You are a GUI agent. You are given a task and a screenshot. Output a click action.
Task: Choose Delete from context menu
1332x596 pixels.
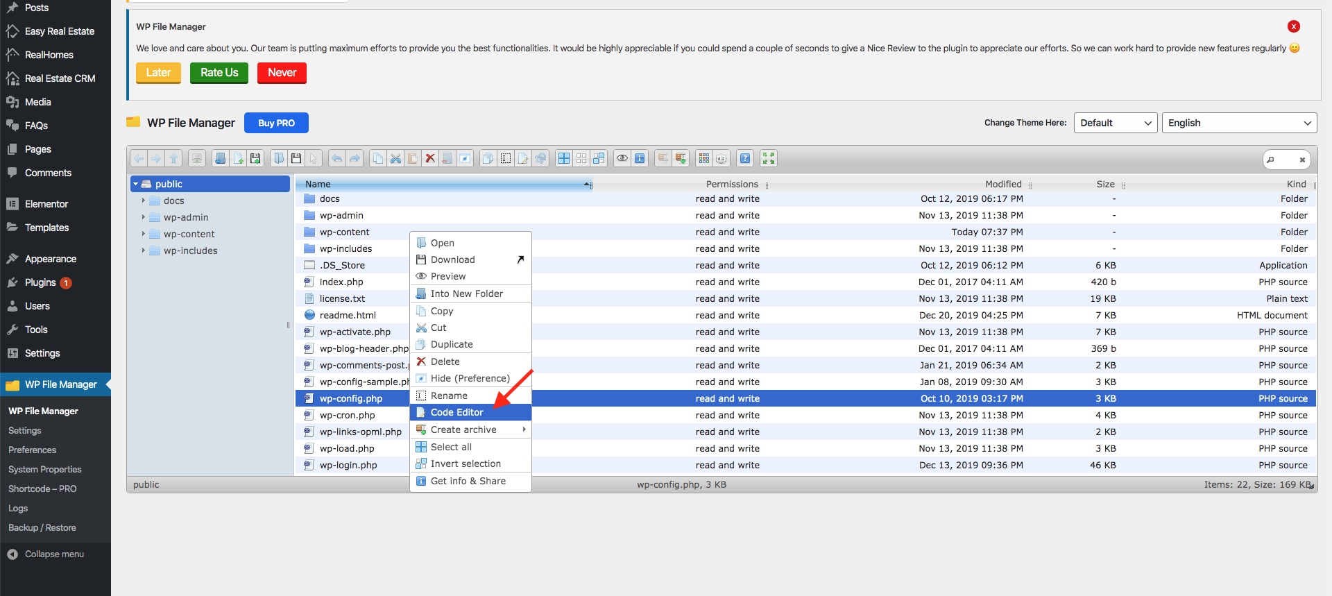tap(470, 361)
